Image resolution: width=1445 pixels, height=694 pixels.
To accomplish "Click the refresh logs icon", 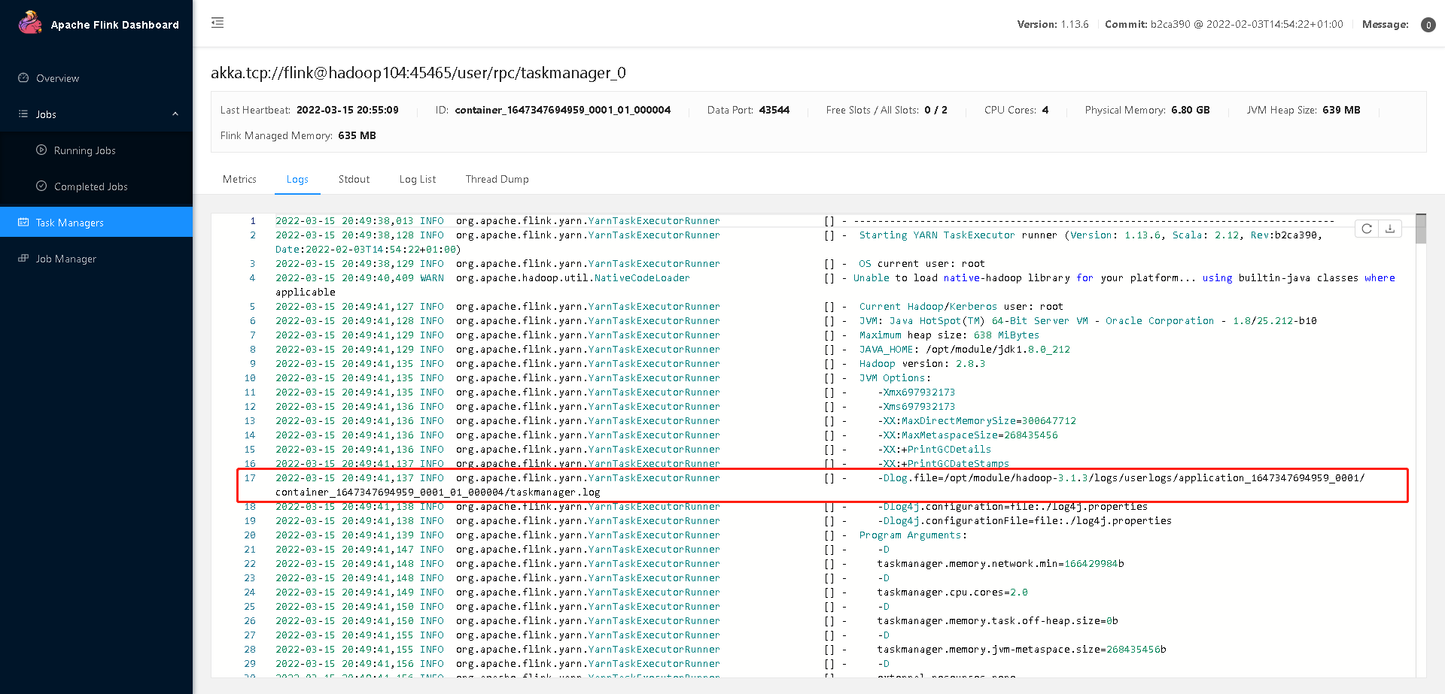I will pos(1367,229).
